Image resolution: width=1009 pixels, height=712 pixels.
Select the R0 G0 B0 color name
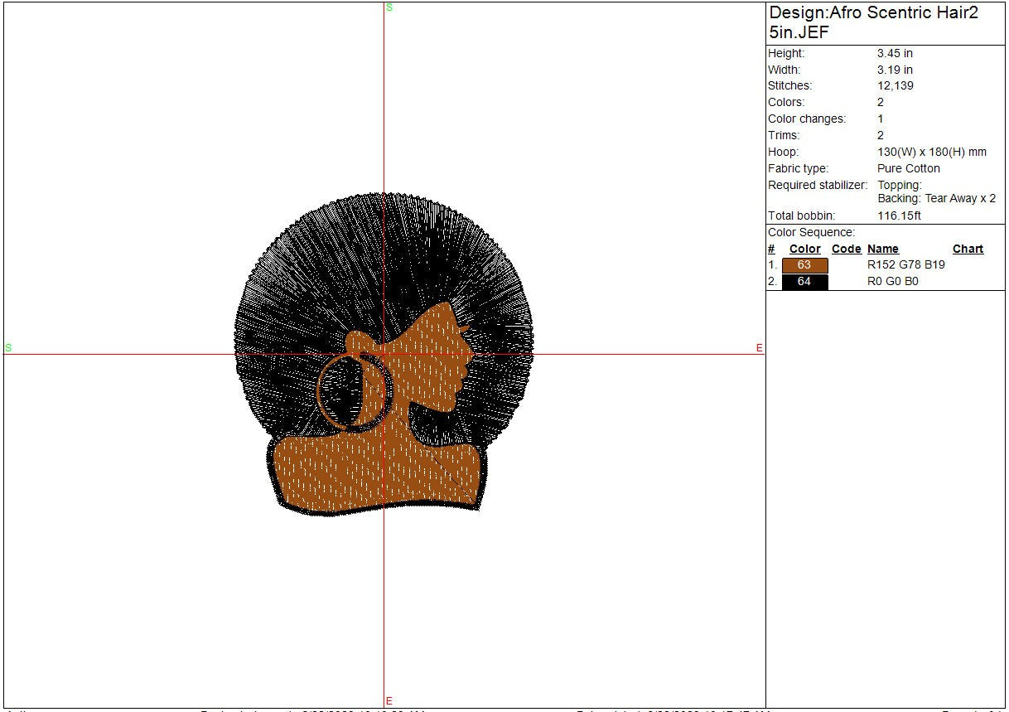(892, 282)
